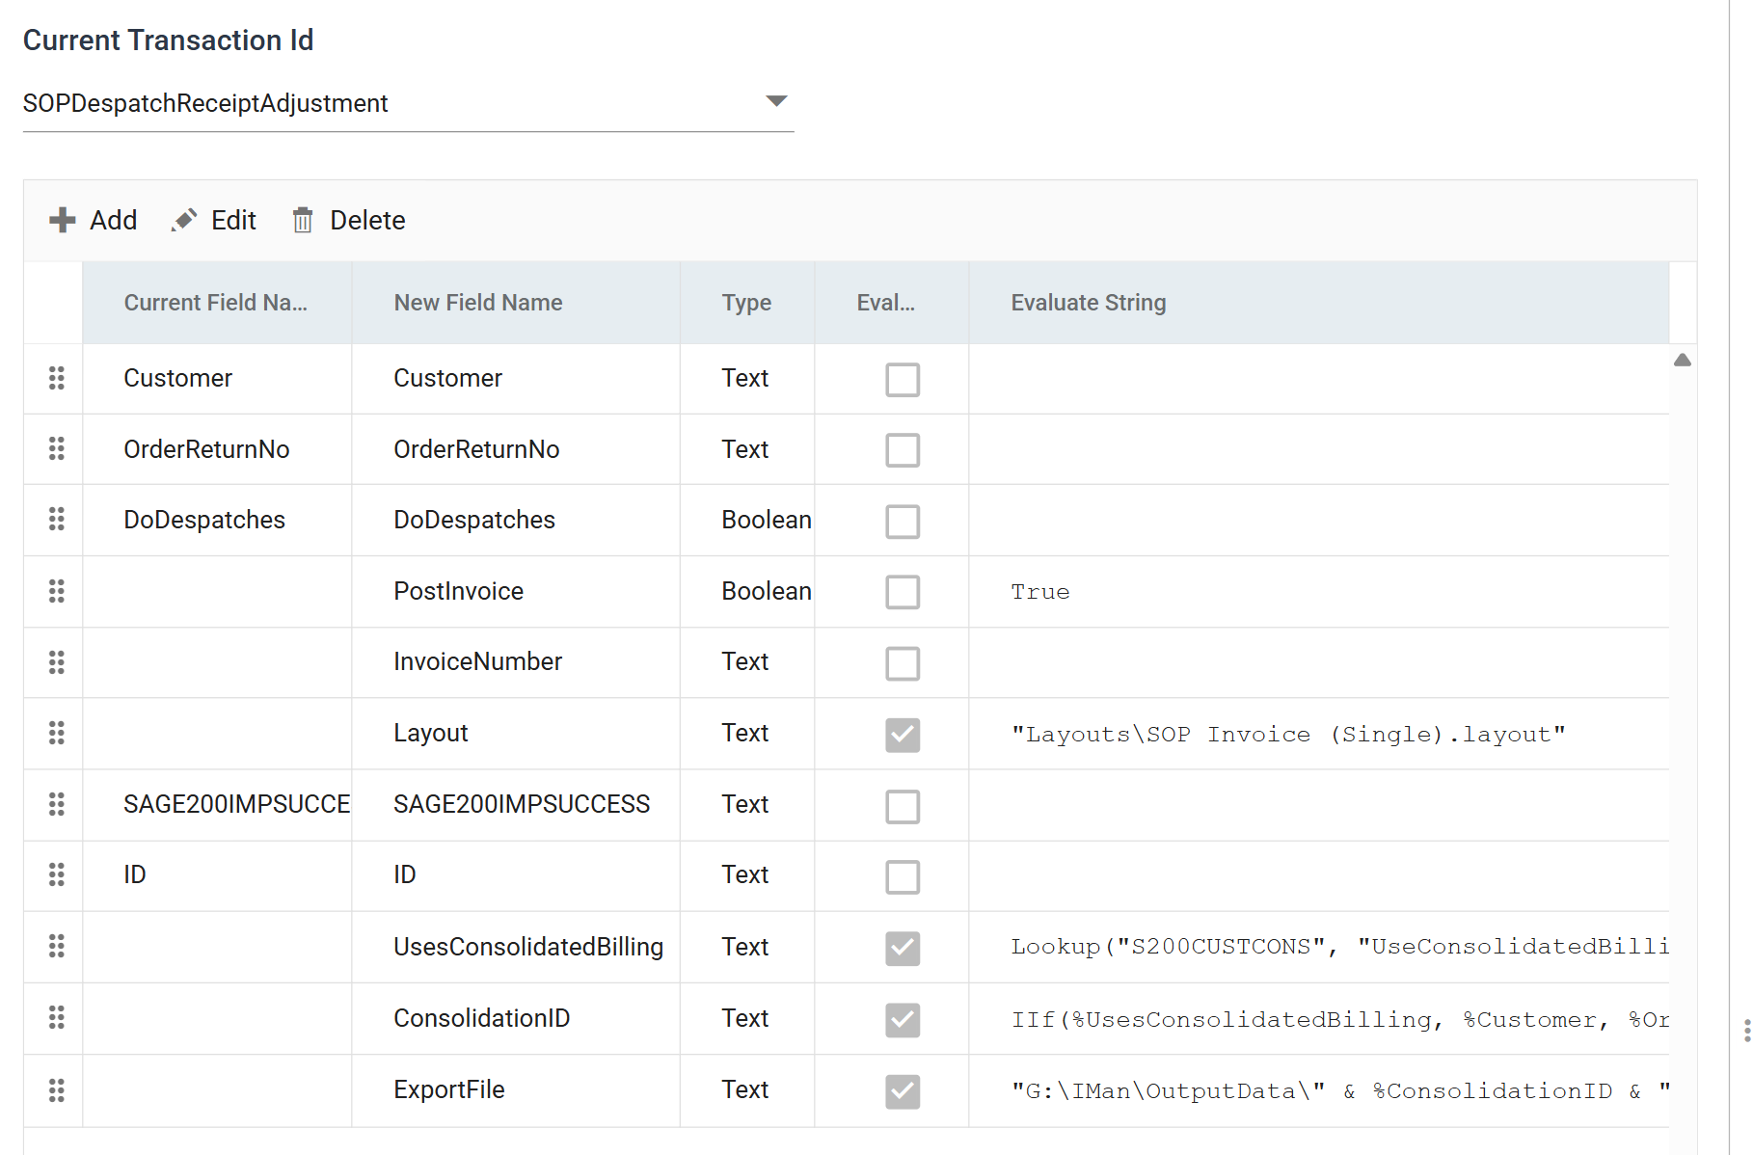Select the Lookup S200CUSTCONS evaluate string
Viewport: 1753px width, 1155px height.
(1339, 947)
